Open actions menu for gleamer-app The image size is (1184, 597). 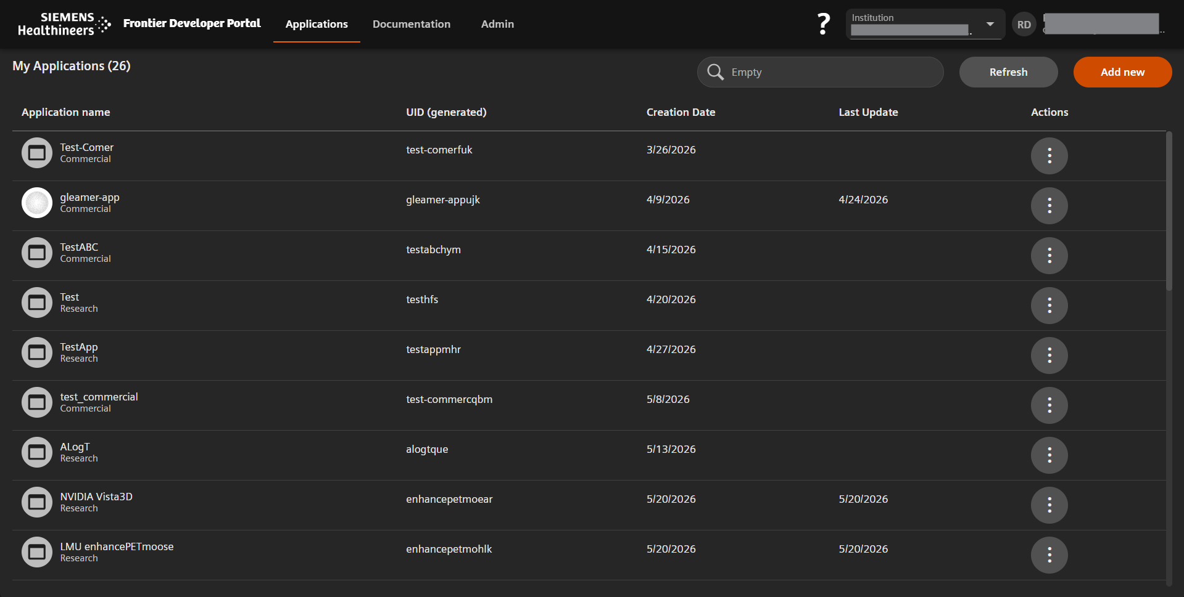coord(1049,206)
